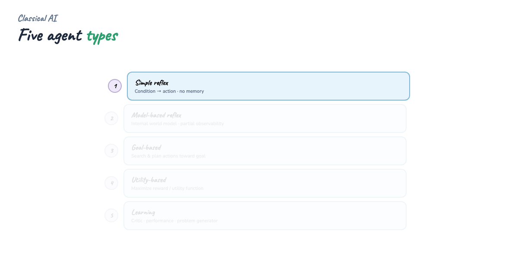Click step number 3 circle

click(112, 151)
